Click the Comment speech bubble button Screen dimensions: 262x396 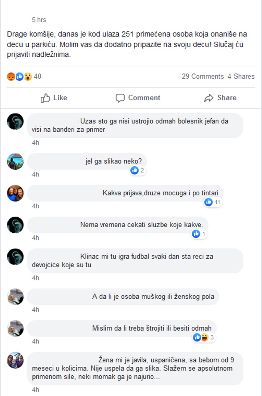[x=138, y=98]
